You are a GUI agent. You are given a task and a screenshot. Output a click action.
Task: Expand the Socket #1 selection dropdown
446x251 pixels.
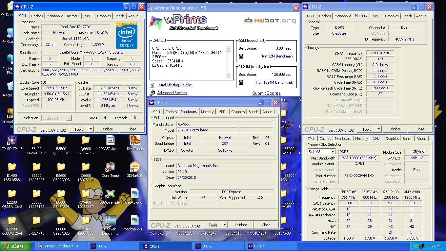click(69, 118)
